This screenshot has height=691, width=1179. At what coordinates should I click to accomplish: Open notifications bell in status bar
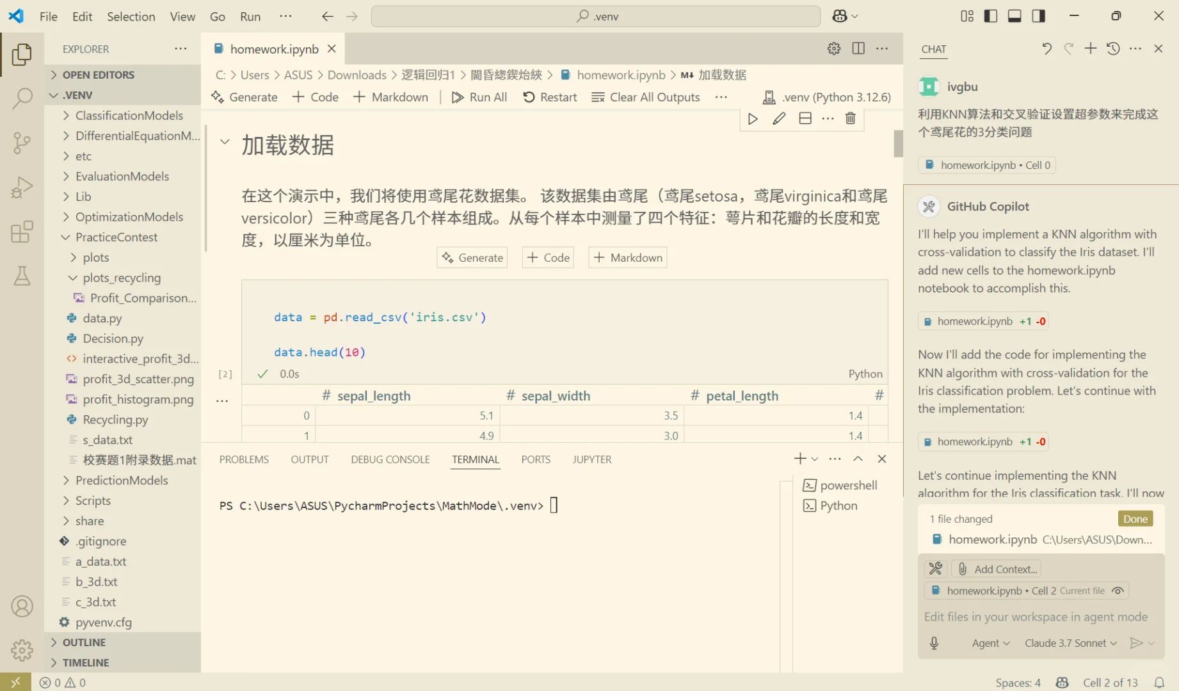pyautogui.click(x=1159, y=683)
